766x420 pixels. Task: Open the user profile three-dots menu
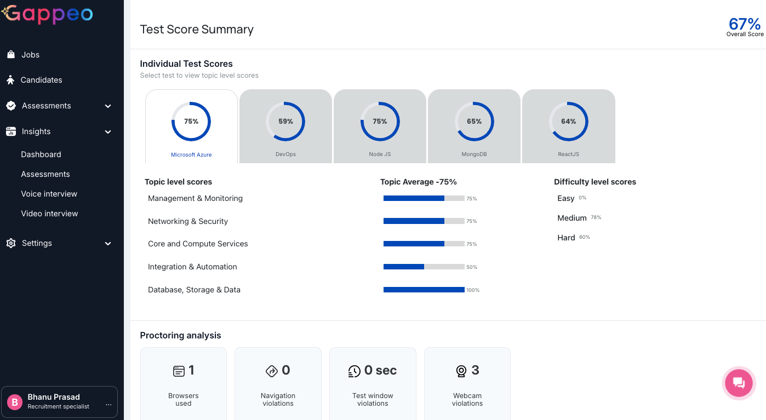[x=108, y=405]
